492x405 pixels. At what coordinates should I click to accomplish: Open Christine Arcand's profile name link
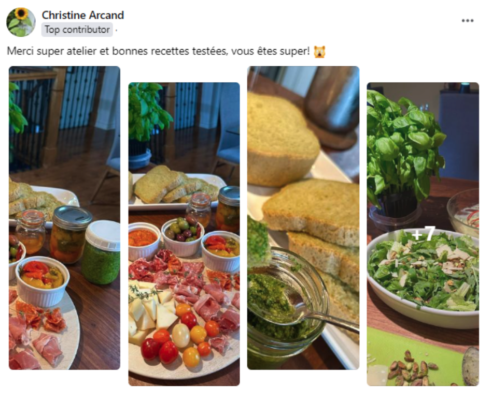point(83,15)
